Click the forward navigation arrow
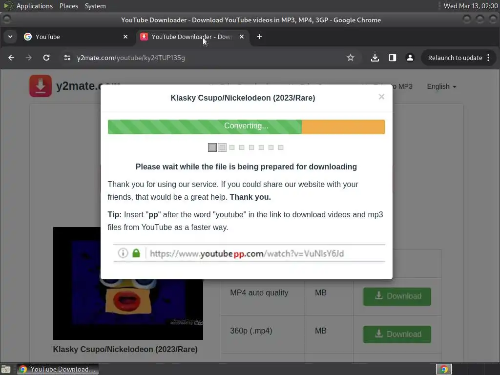500x375 pixels. click(29, 58)
